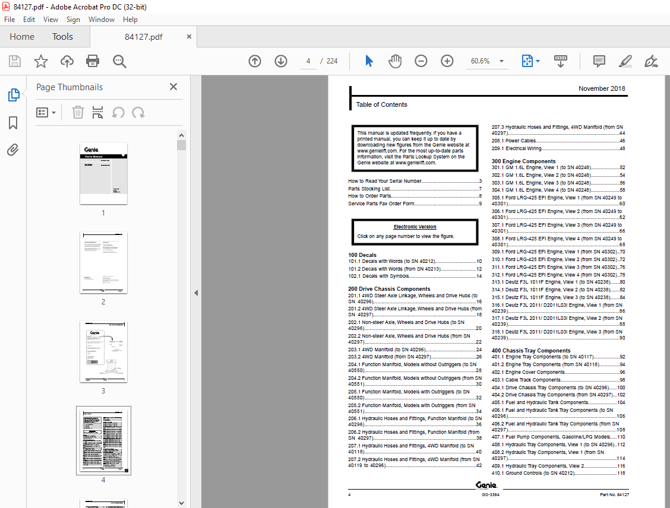Click the upload to cloud icon
The image size is (670, 508).
(67, 62)
